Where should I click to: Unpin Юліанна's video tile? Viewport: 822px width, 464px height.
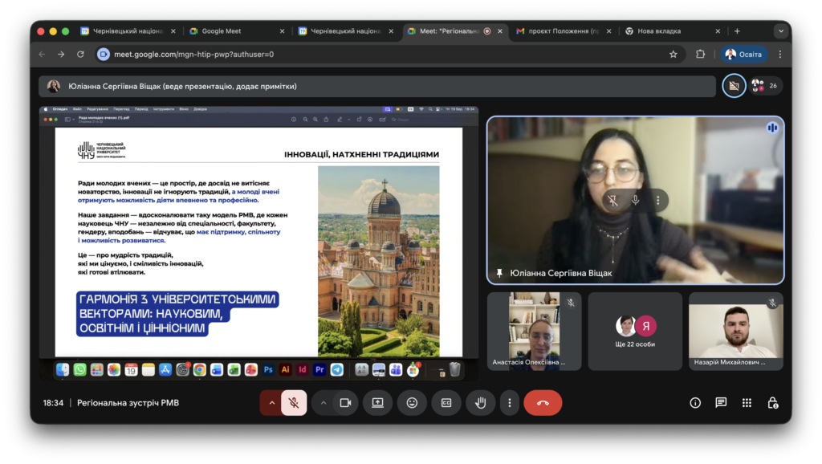coord(612,201)
